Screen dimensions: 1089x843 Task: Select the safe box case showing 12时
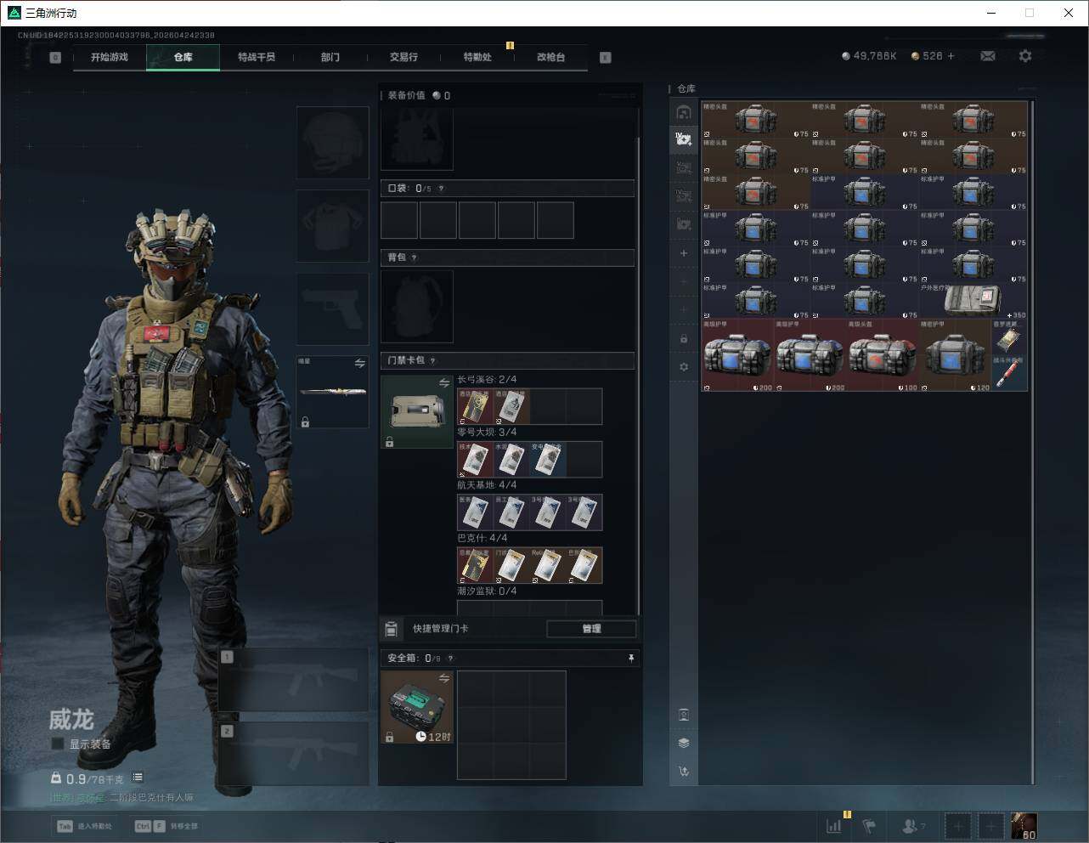coord(417,707)
